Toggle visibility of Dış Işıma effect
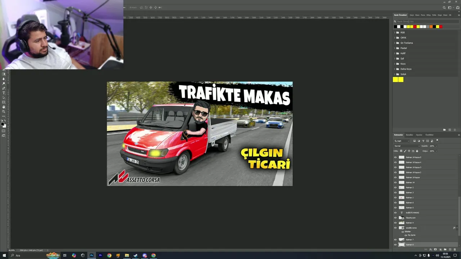This screenshot has width=461, height=259. [x=406, y=235]
